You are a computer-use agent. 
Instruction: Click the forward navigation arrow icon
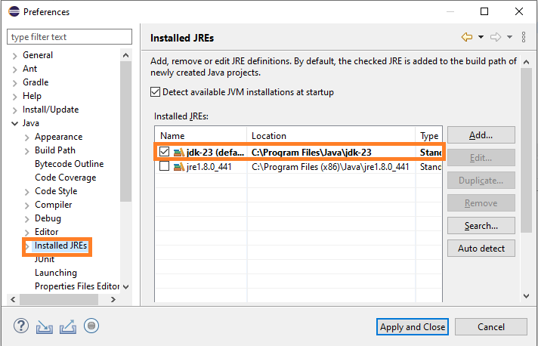pyautogui.click(x=496, y=37)
